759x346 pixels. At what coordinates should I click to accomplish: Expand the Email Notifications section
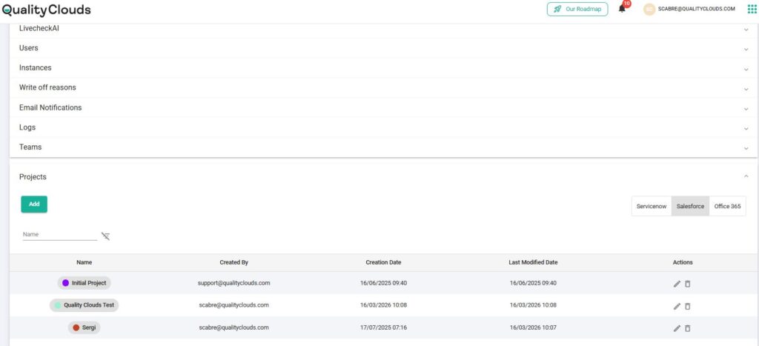[746, 108]
